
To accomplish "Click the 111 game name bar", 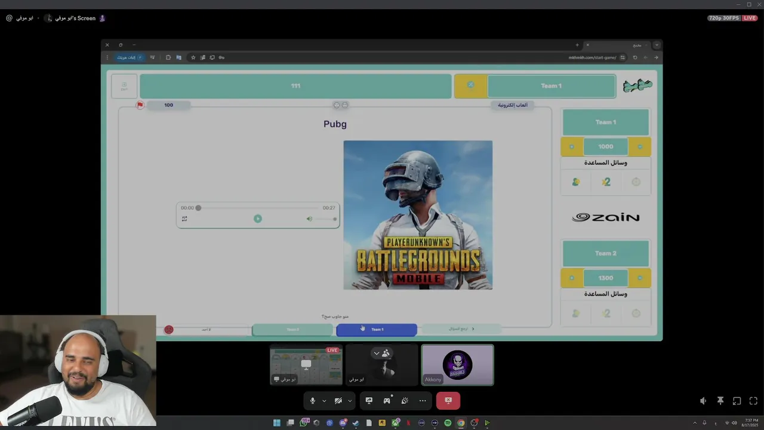I will click(x=295, y=86).
